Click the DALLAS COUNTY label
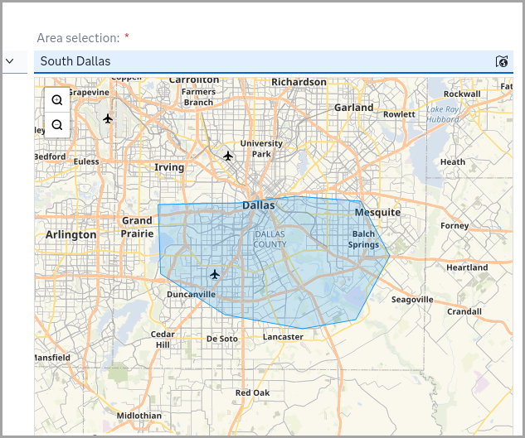 [270, 239]
